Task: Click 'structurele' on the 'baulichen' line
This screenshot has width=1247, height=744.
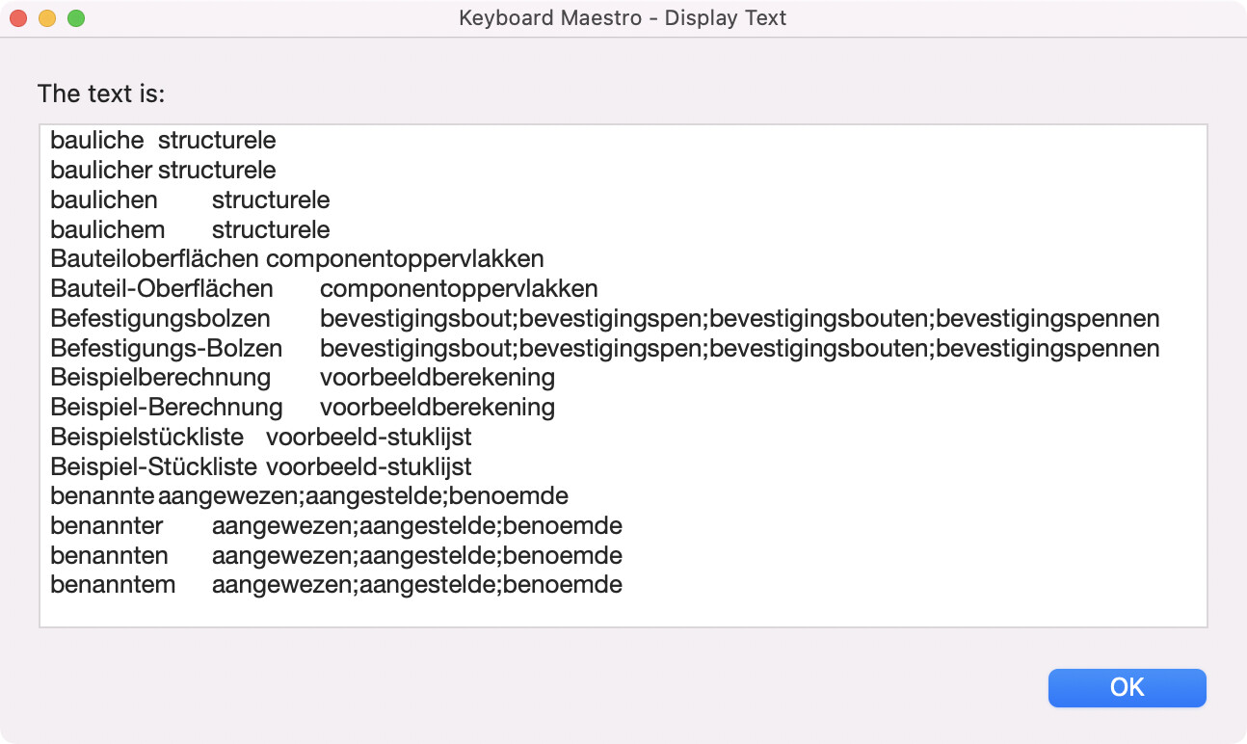Action: [x=271, y=200]
